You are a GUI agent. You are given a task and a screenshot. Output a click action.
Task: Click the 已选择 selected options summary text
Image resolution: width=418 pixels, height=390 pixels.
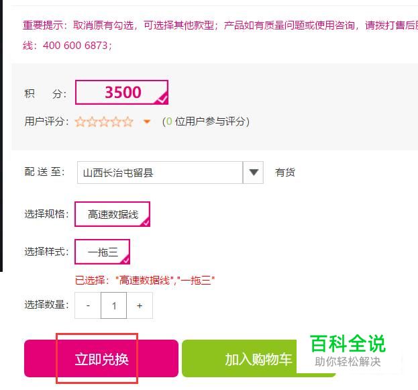145,281
